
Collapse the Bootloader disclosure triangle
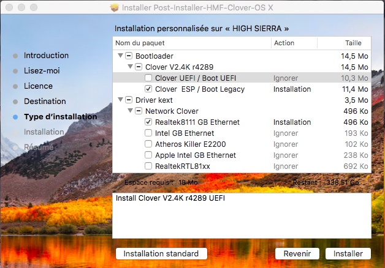120,55
